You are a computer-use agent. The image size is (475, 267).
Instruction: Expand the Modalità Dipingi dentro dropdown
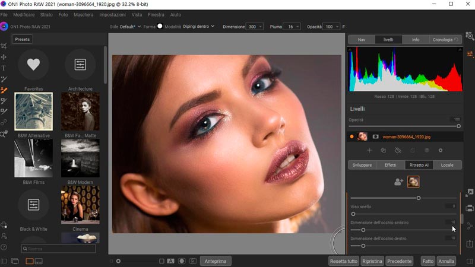199,27
